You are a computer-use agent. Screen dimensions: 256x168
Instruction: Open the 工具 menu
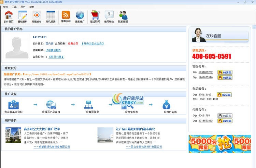click(x=14, y=7)
